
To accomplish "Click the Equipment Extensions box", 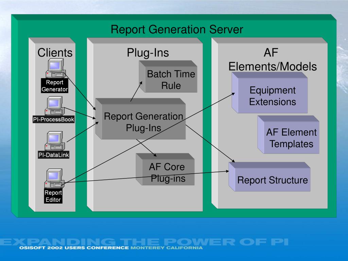I will pos(269,93).
